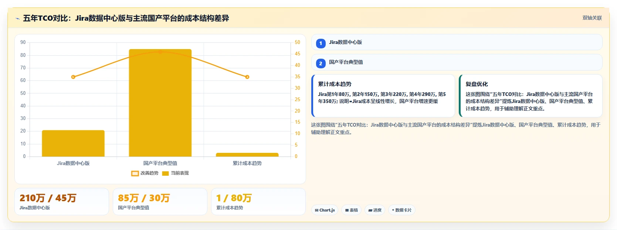Click the line peak point on 国产平台典型值
This screenshot has width=617, height=230.
160,52
